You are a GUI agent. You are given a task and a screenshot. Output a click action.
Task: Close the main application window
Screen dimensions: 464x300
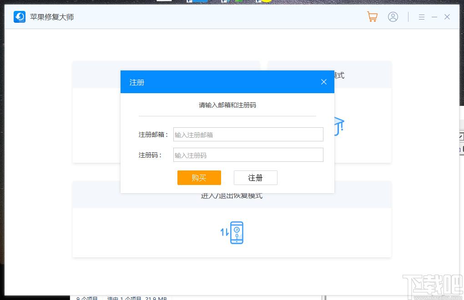coord(447,17)
